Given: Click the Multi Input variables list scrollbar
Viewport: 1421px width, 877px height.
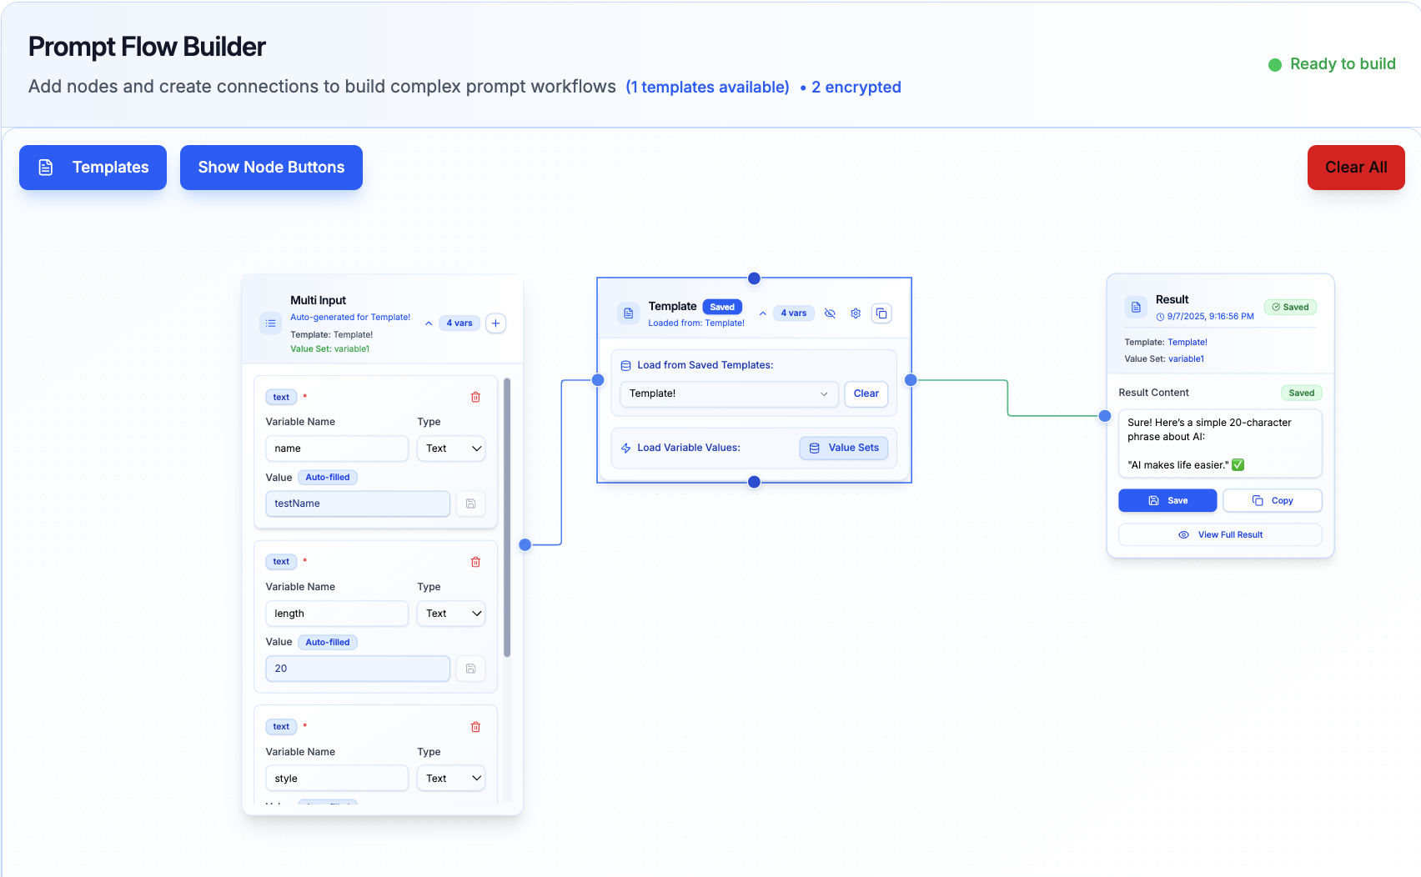Looking at the screenshot, I should (507, 517).
